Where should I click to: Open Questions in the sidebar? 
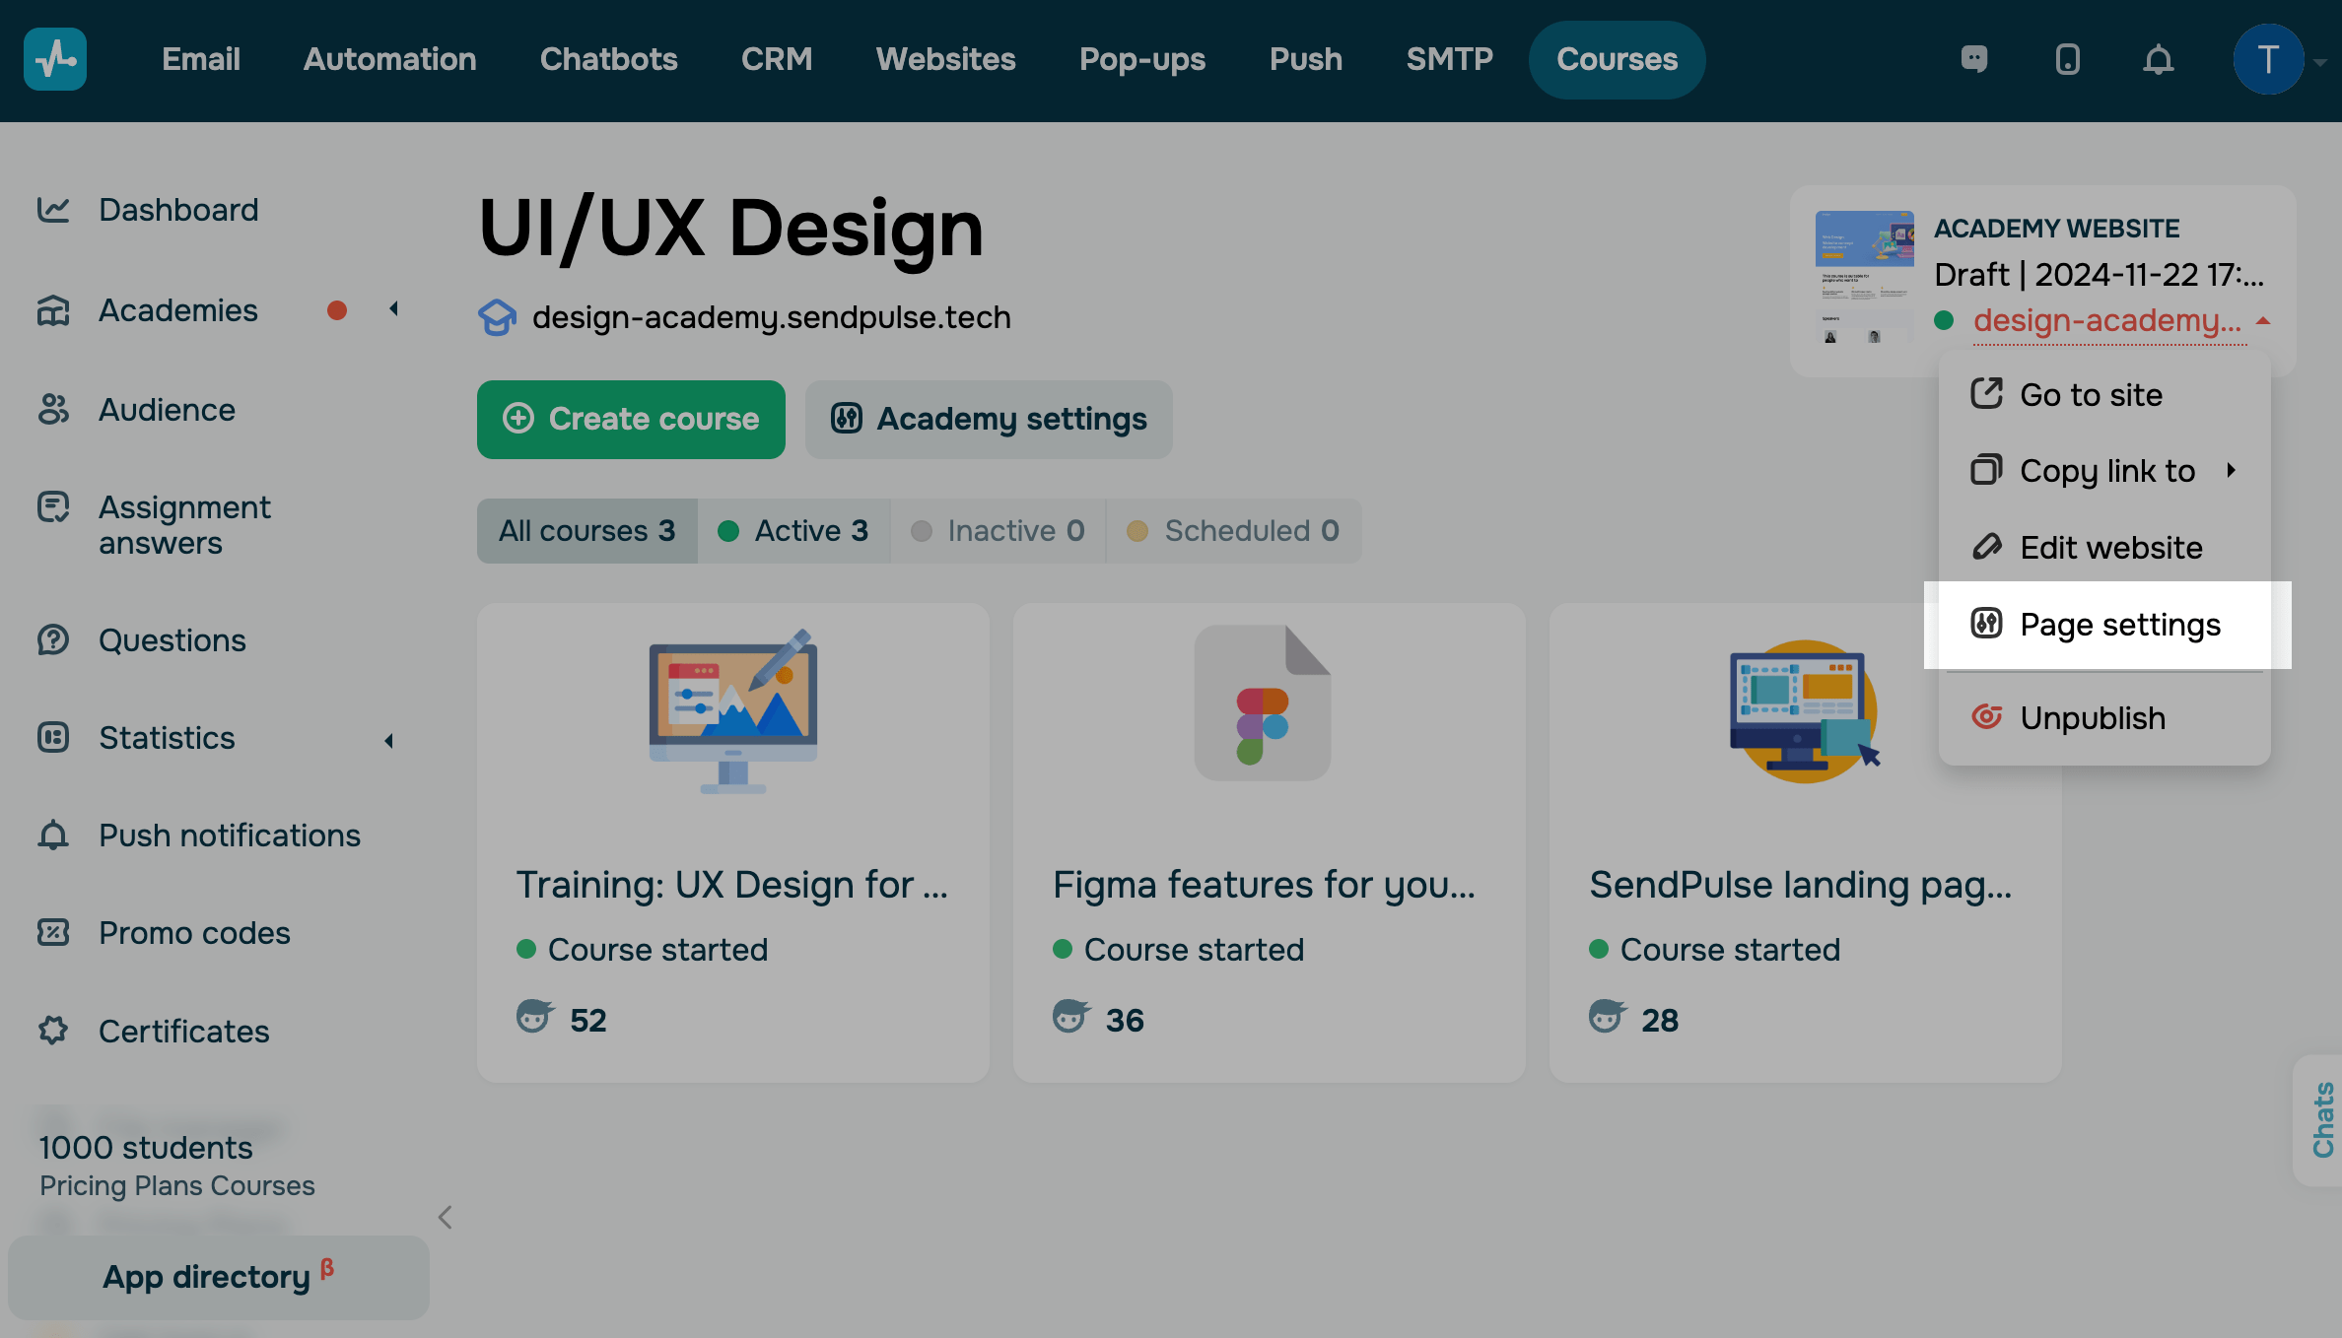click(172, 640)
